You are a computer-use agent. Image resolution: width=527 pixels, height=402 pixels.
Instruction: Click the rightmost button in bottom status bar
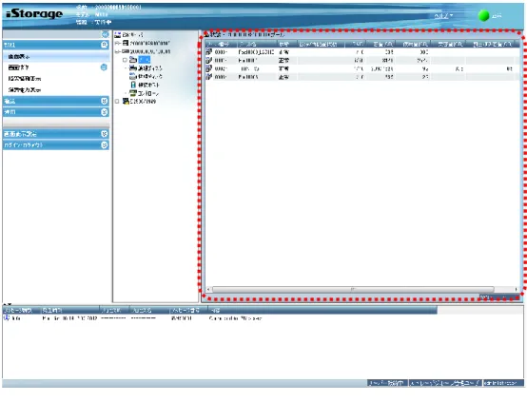tap(503, 383)
